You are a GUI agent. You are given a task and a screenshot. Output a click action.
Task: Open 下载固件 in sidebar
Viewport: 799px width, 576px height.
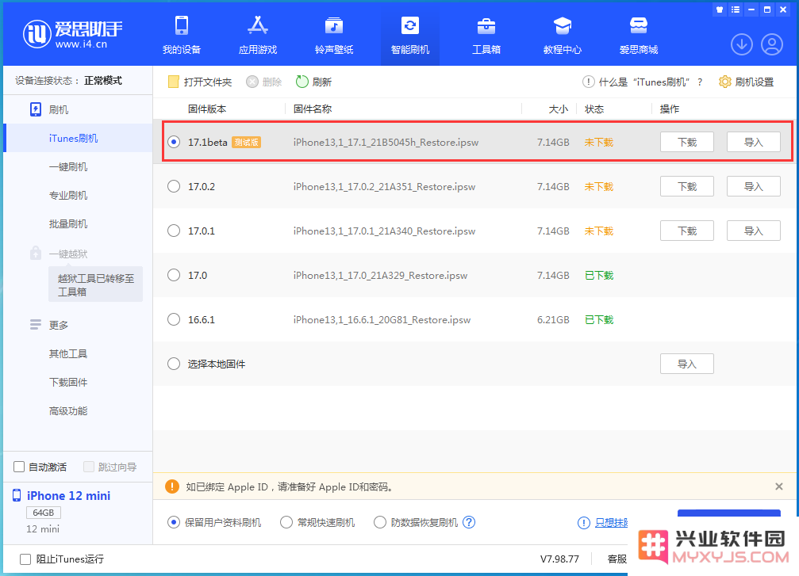tap(68, 382)
